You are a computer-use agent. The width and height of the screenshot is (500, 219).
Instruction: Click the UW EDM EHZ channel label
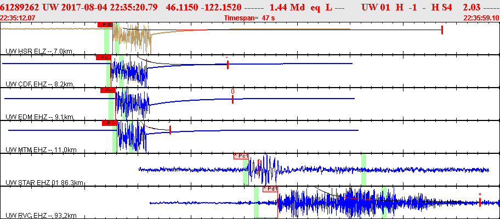(x=38, y=117)
